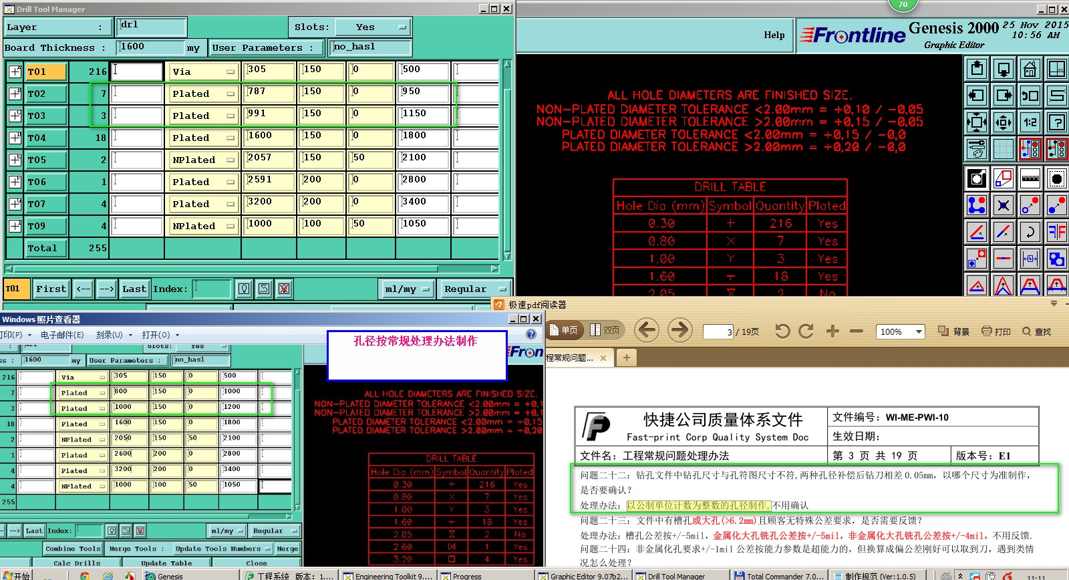The height and width of the screenshot is (580, 1069).
Task: Open the 100% zoom dropdown in PDF reader
Action: point(919,331)
